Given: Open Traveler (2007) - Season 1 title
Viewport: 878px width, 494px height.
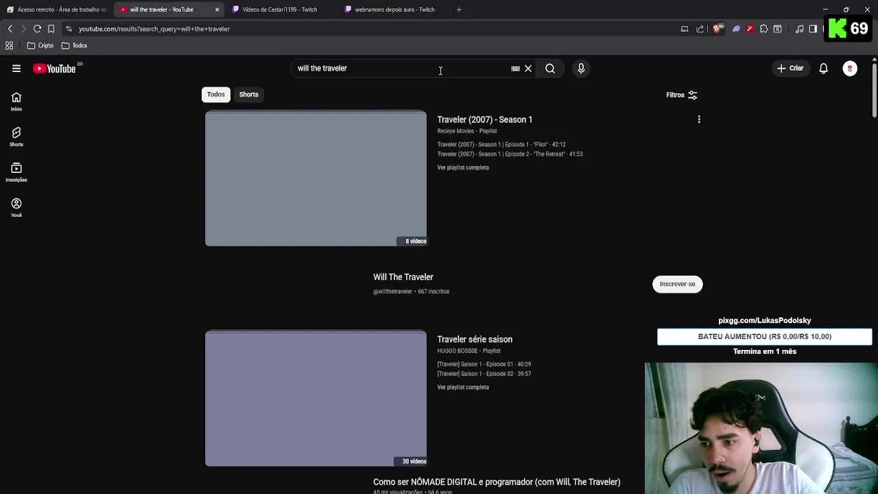Looking at the screenshot, I should (x=485, y=119).
